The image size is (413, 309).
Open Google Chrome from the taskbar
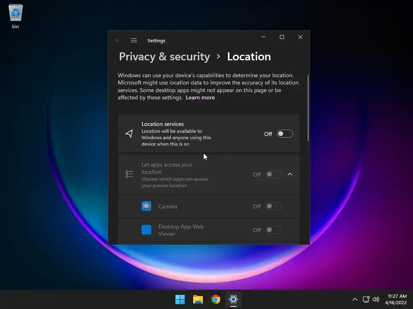pyautogui.click(x=216, y=299)
